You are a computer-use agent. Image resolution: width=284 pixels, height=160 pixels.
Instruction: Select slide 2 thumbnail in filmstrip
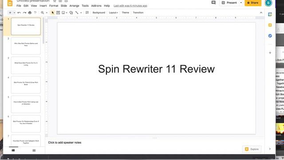point(26,46)
